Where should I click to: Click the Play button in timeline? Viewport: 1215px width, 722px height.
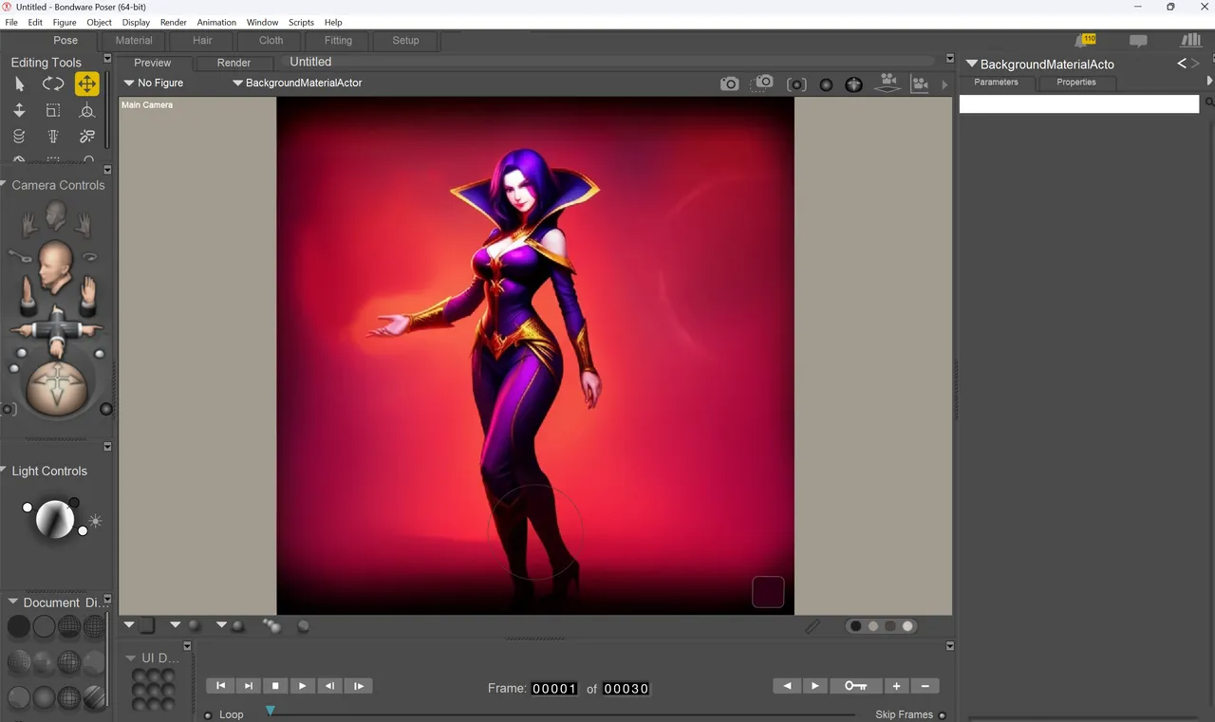tap(303, 686)
